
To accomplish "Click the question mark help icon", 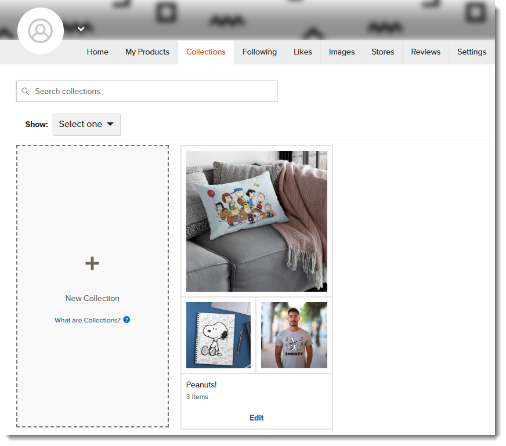I will coord(126,320).
